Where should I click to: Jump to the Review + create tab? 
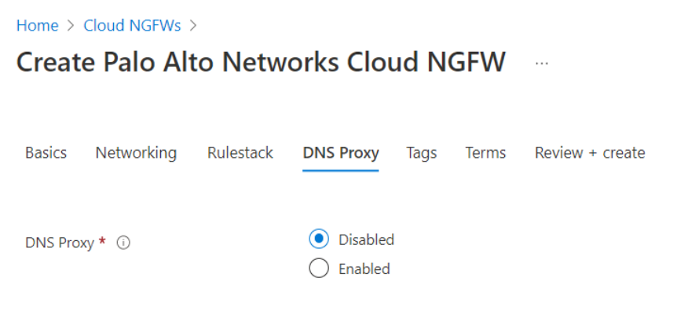click(x=590, y=153)
